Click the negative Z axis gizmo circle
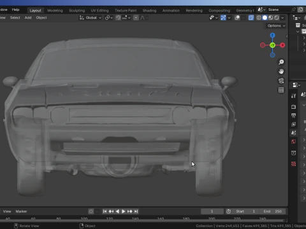The width and height of the screenshot is (306, 229). (272, 55)
